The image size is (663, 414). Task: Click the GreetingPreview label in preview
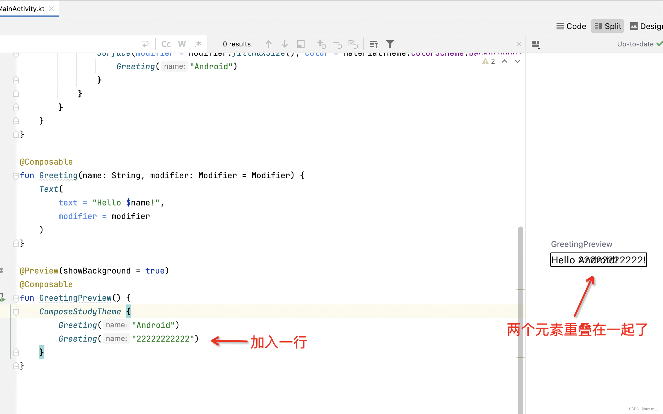[x=582, y=244]
